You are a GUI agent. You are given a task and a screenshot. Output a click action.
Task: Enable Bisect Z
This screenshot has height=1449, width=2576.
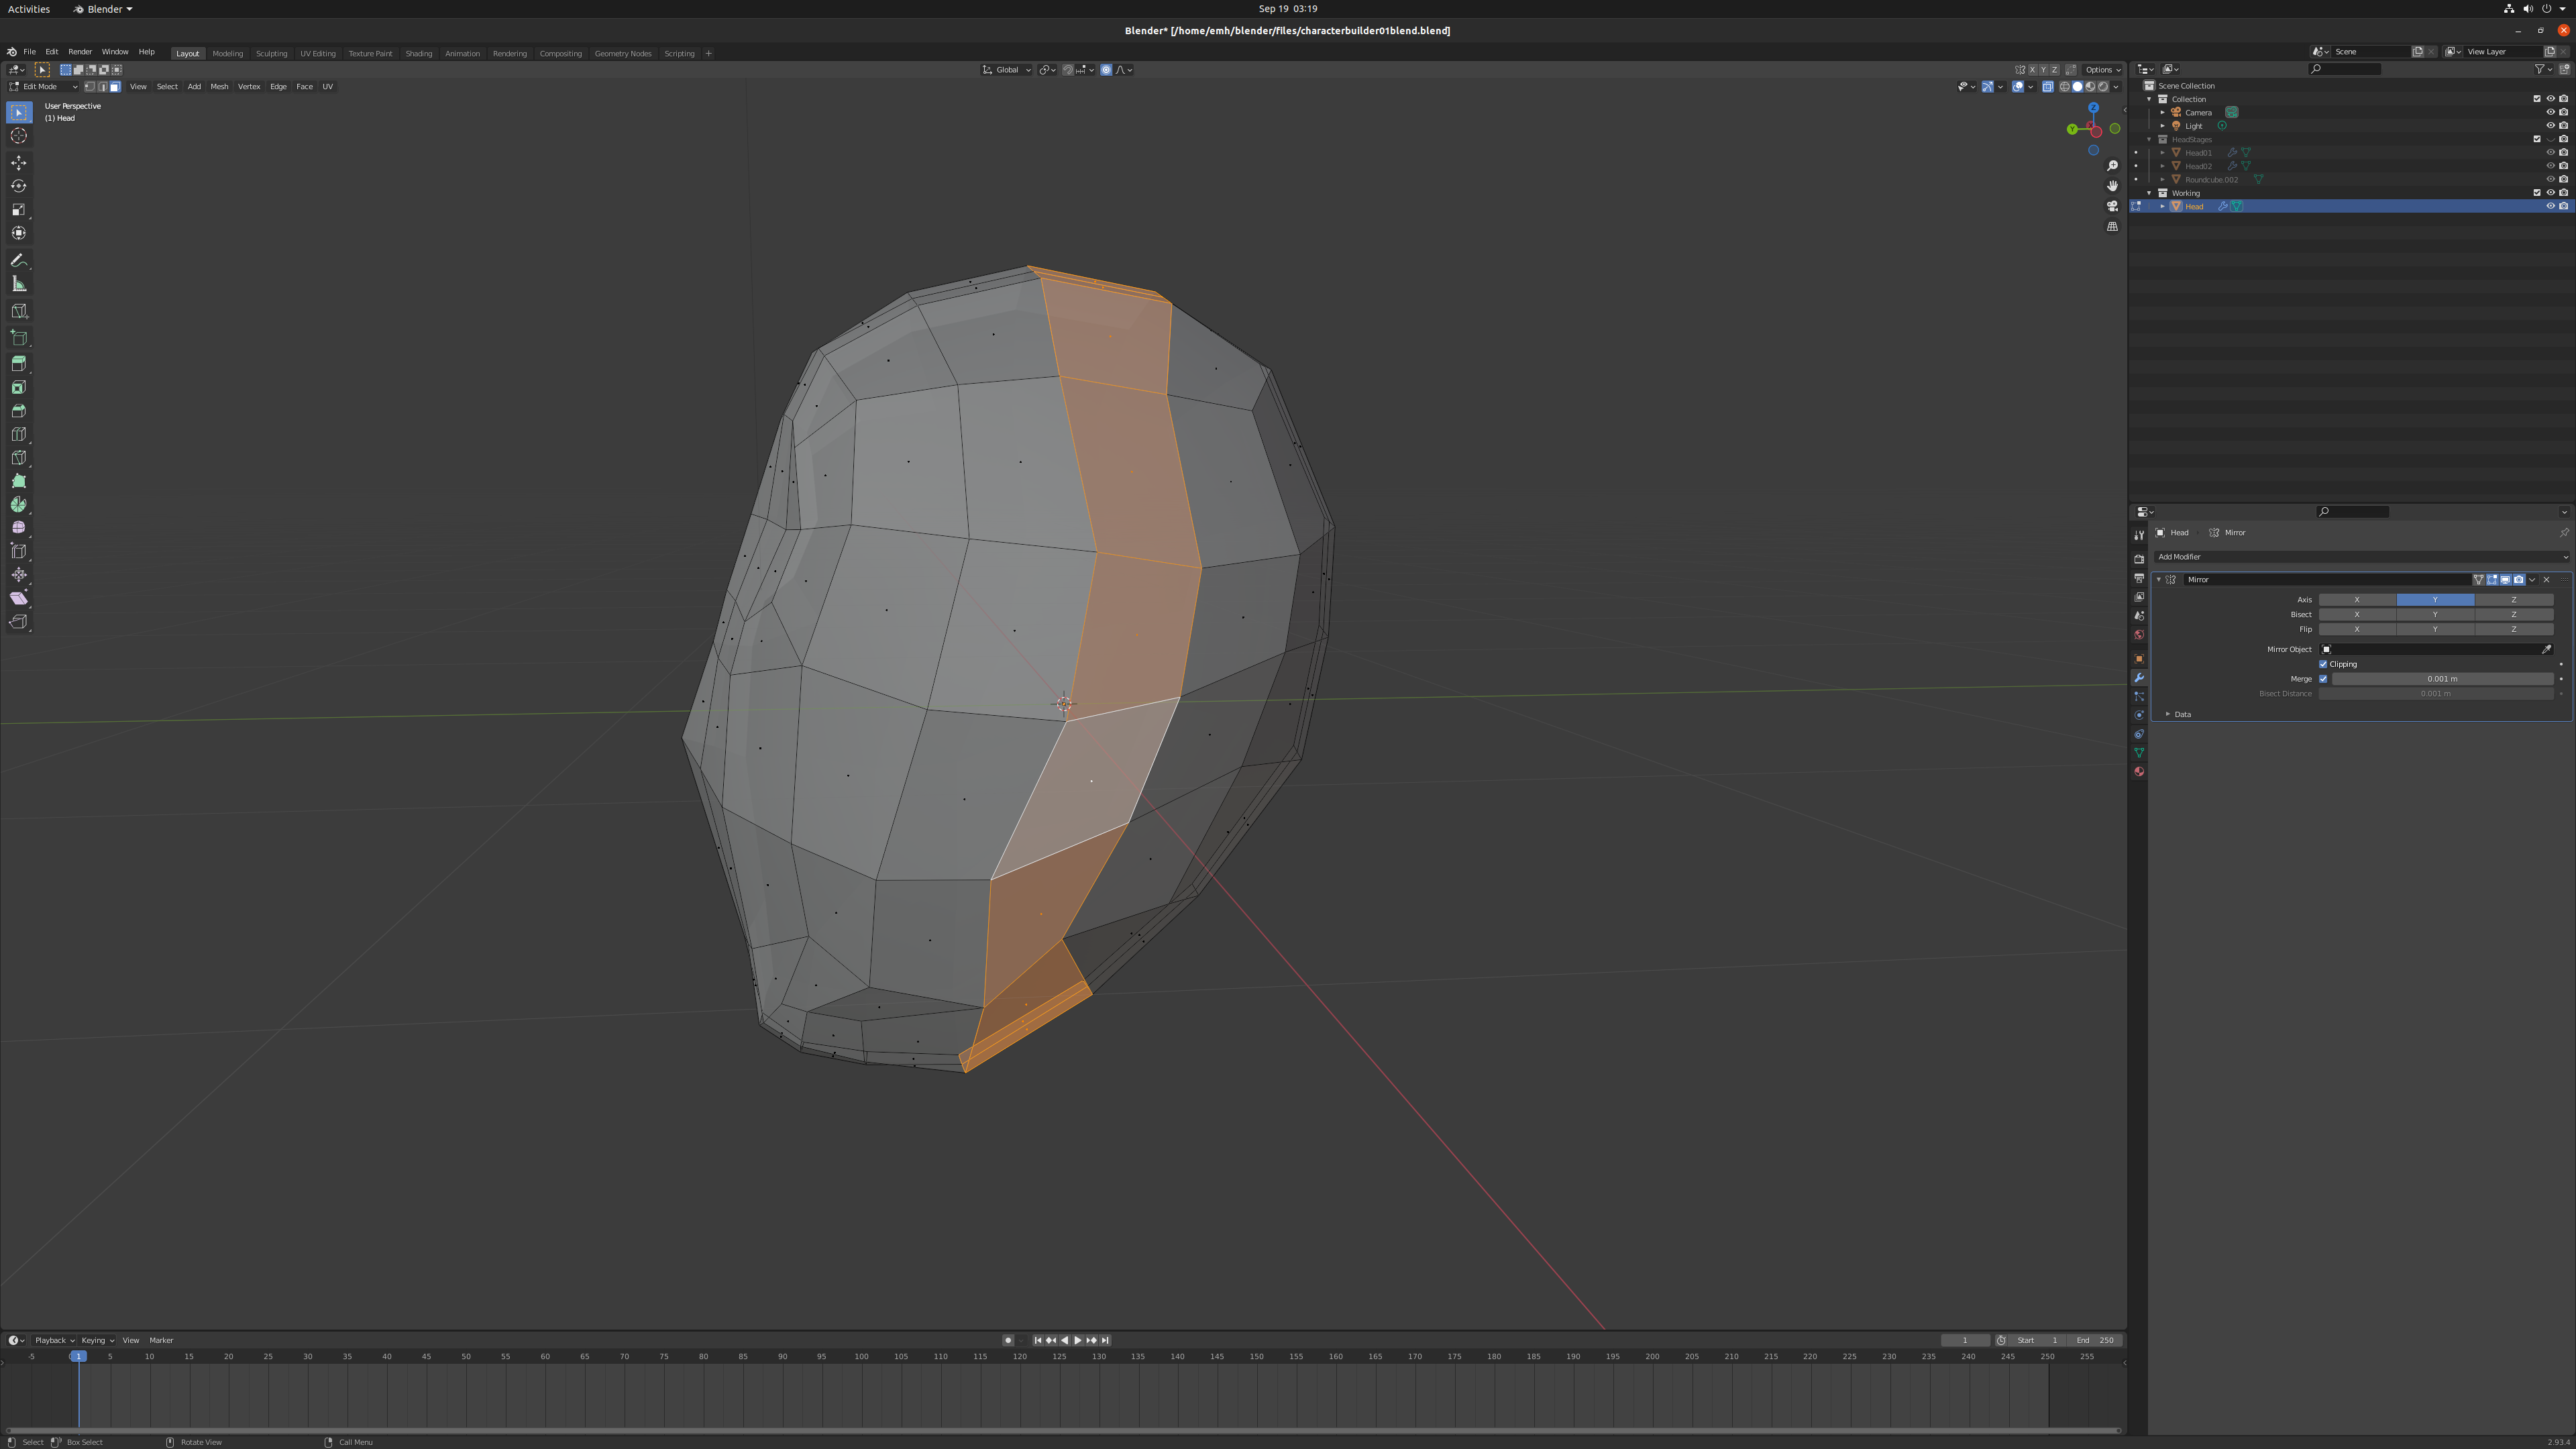[2514, 615]
